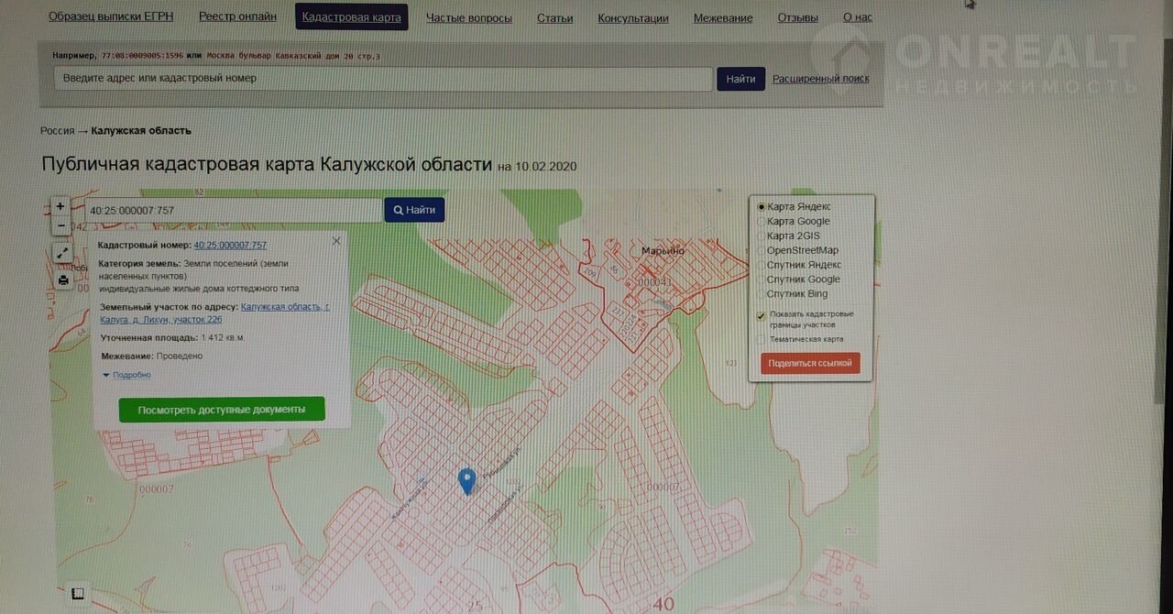
Task: Print the map using printer icon
Action: pos(62,280)
